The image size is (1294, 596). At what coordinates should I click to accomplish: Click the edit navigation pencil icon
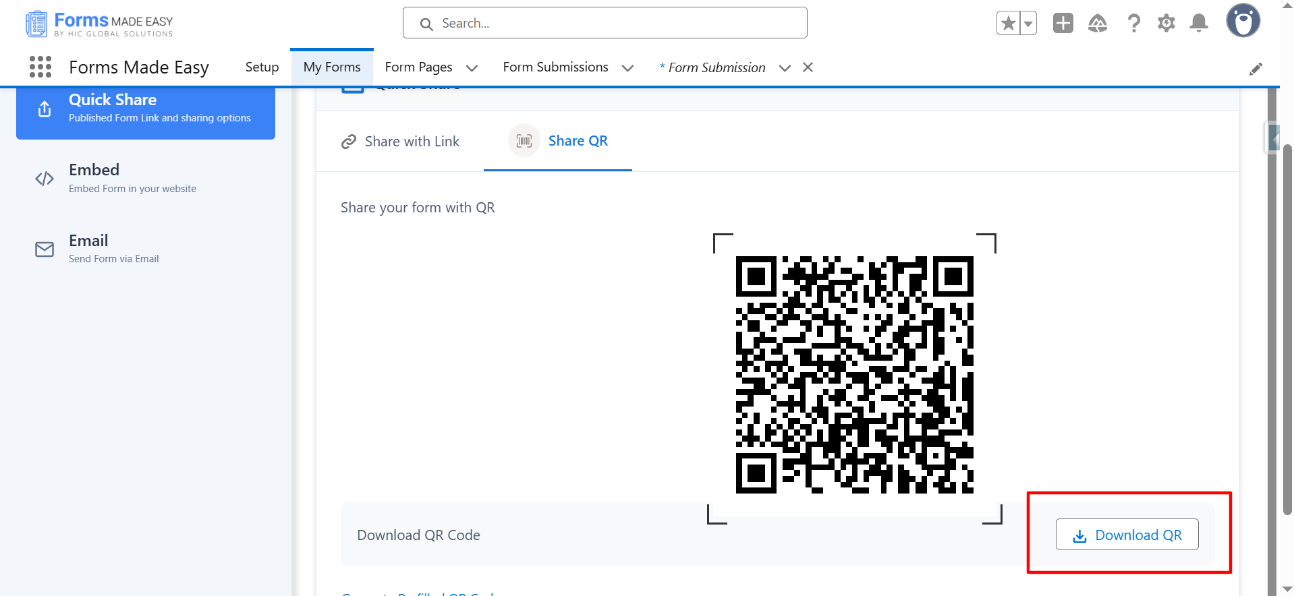point(1255,69)
